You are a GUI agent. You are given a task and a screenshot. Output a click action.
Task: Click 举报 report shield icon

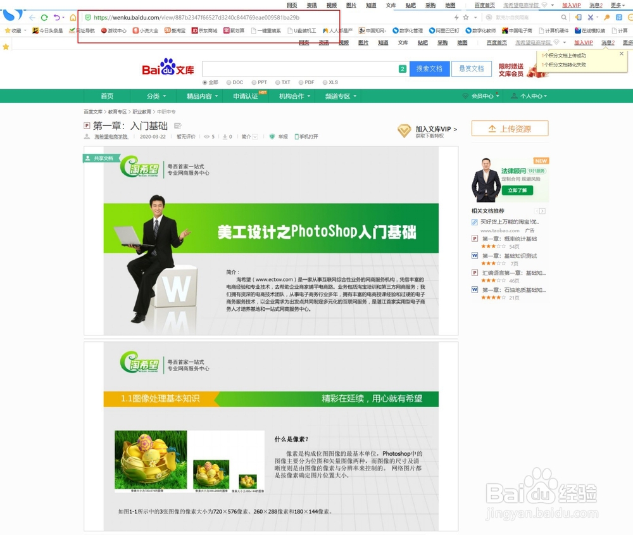tap(272, 137)
